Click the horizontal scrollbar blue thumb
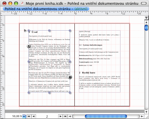The height and width of the screenshot is (119, 149). tap(106, 116)
